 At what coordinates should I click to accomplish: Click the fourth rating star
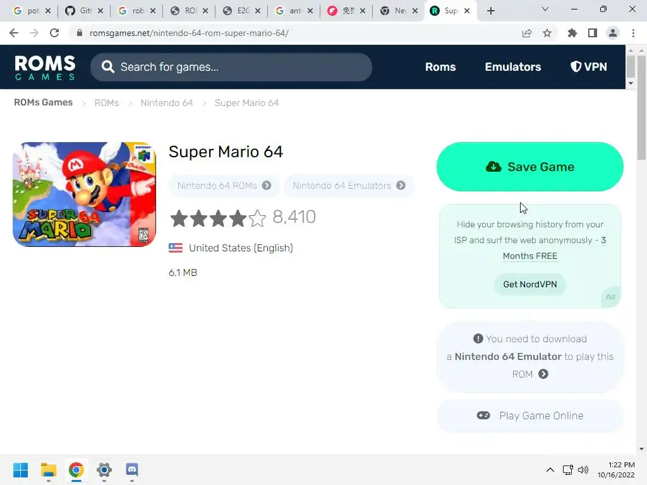[238, 218]
